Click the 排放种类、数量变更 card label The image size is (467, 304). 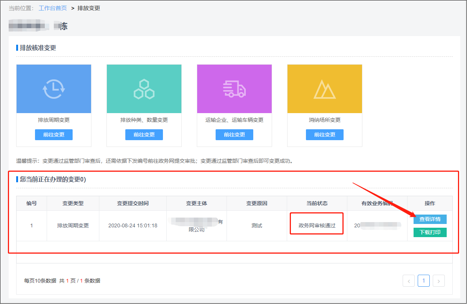[144, 120]
